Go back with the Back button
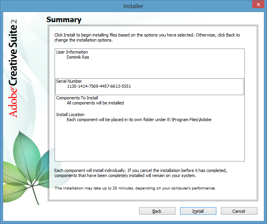Image resolution: width=267 pixels, height=224 pixels. tap(157, 211)
